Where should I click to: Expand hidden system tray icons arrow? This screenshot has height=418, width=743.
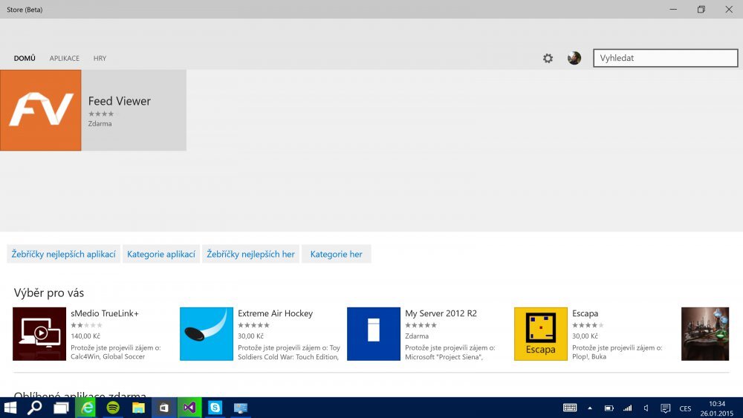[x=590, y=408]
